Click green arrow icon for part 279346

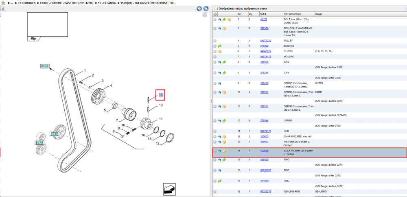pos(224,120)
